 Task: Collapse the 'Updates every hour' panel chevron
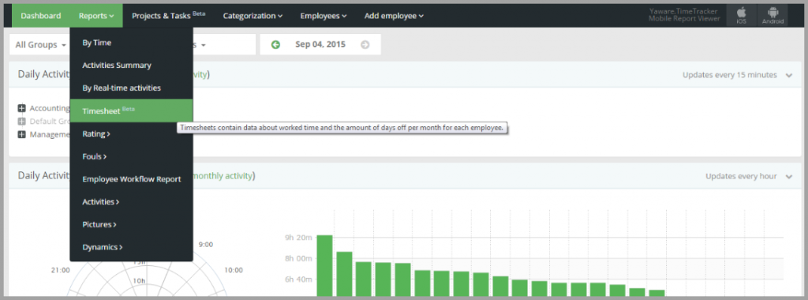pyautogui.click(x=789, y=177)
